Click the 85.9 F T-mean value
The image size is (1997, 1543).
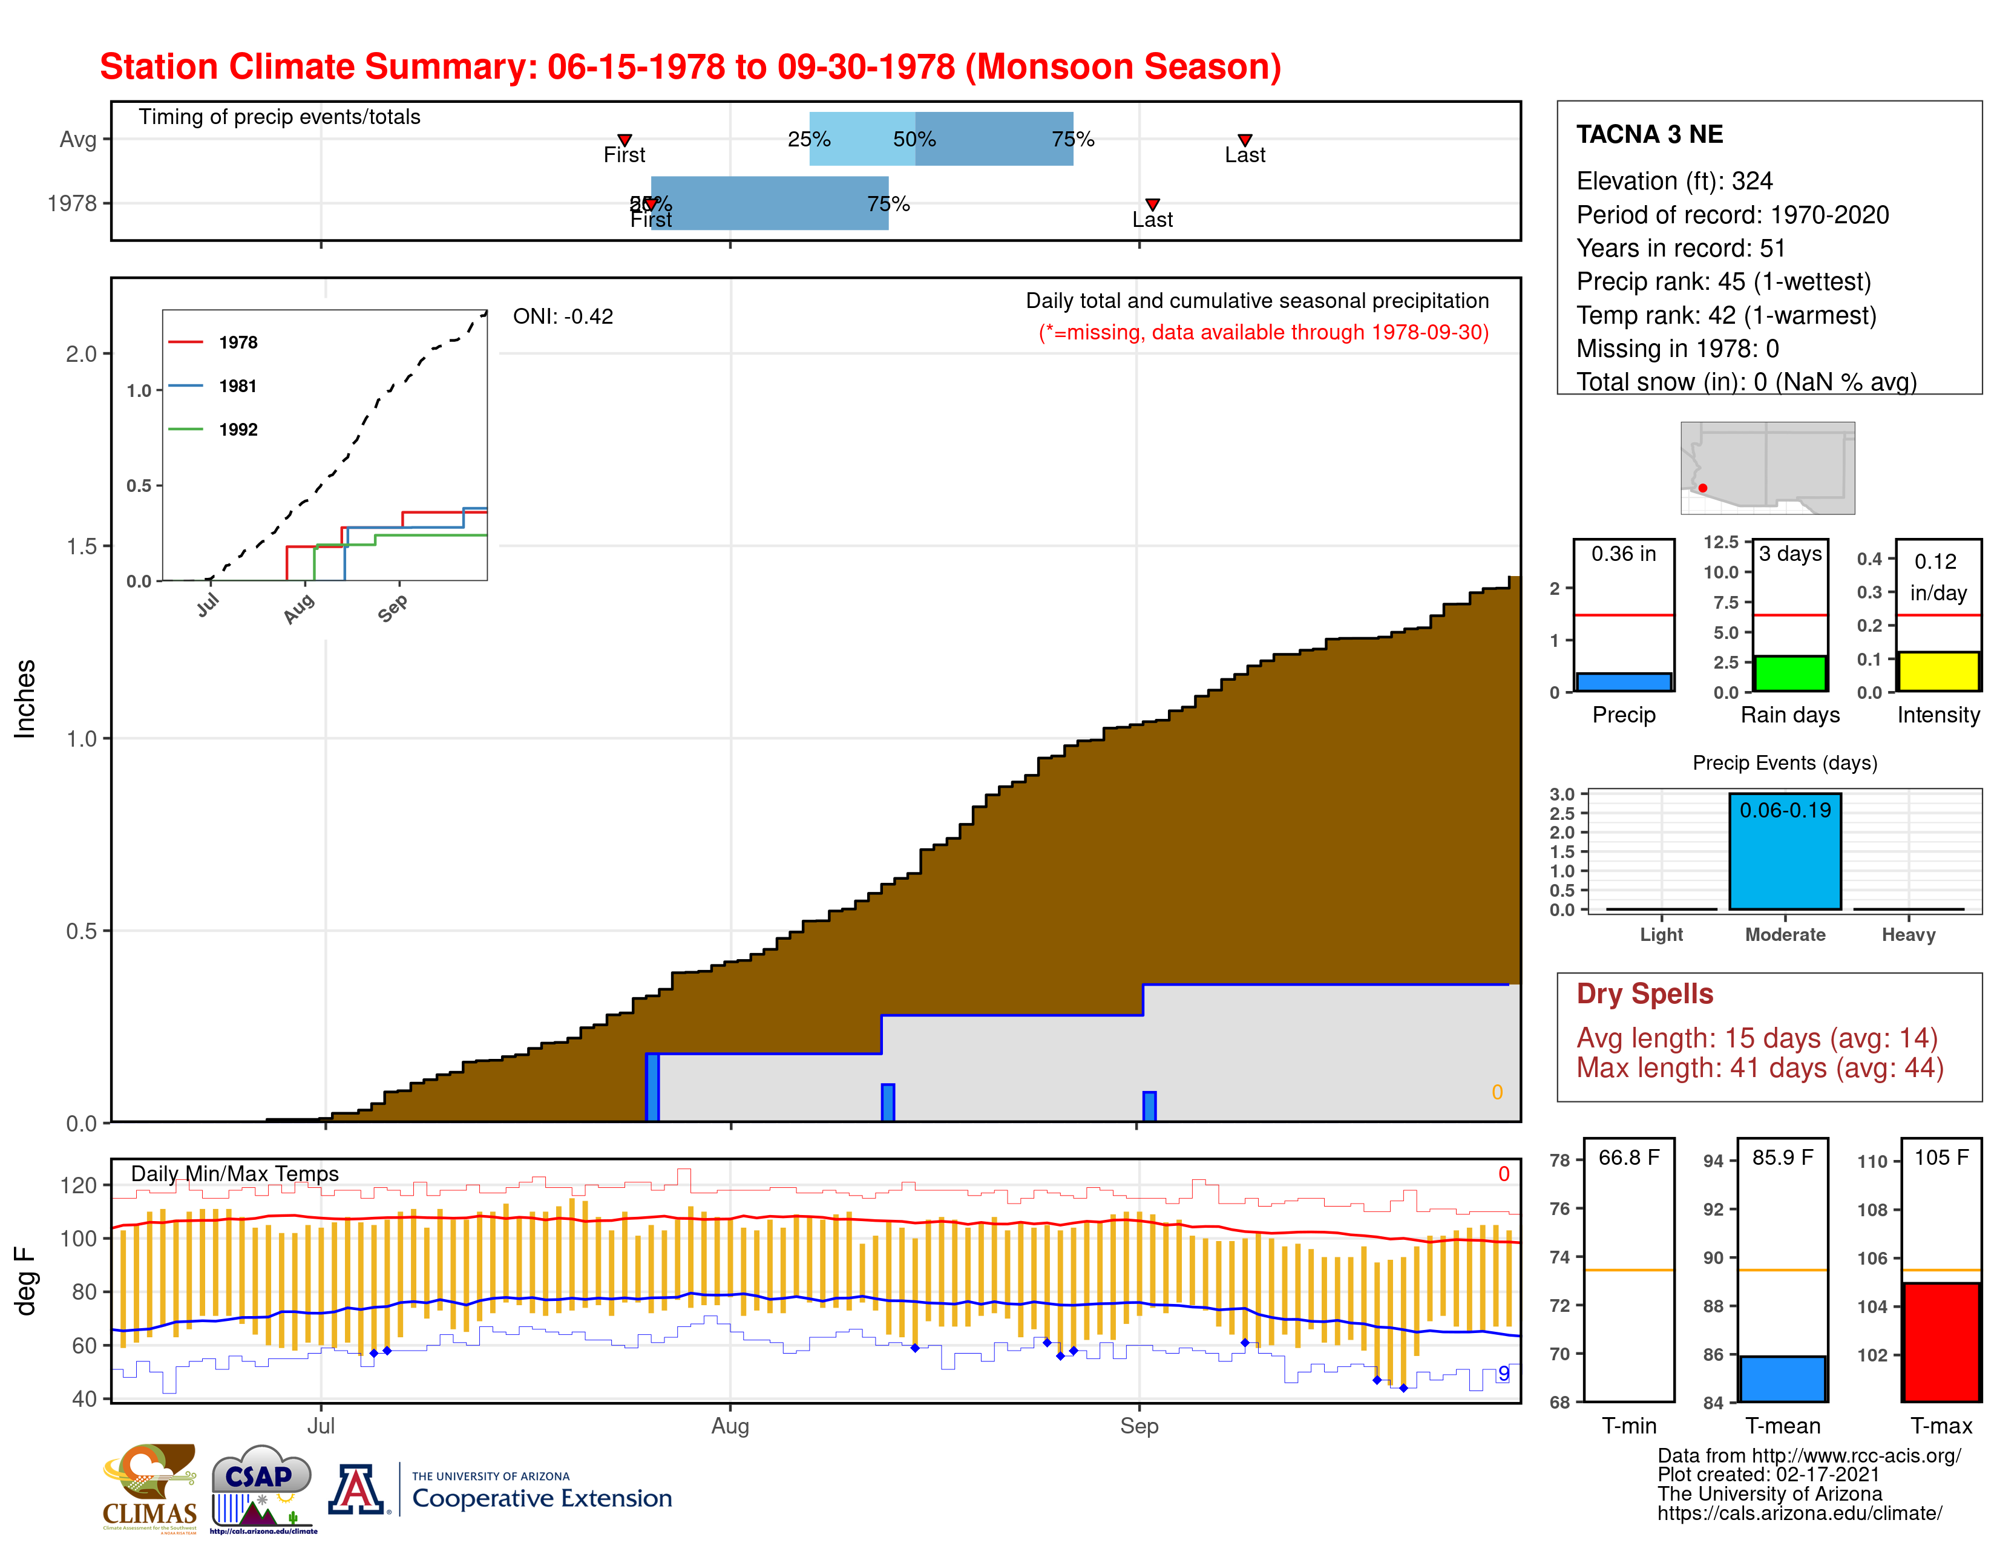(1782, 1157)
